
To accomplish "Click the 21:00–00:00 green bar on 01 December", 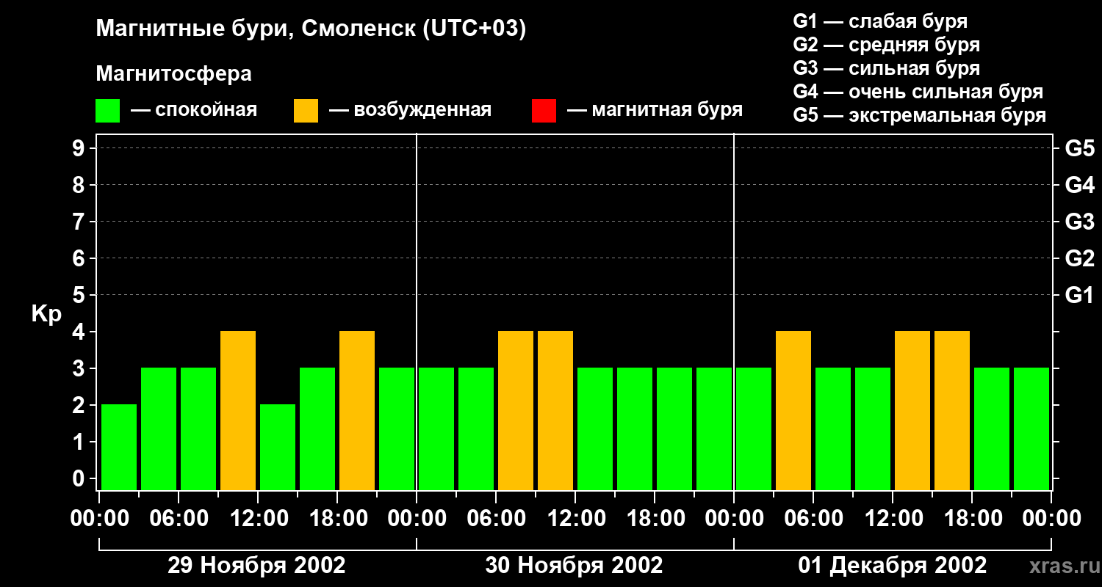I will [1031, 429].
